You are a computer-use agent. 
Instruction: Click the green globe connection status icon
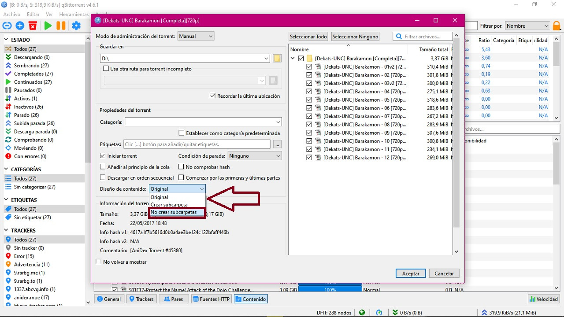tap(362, 313)
